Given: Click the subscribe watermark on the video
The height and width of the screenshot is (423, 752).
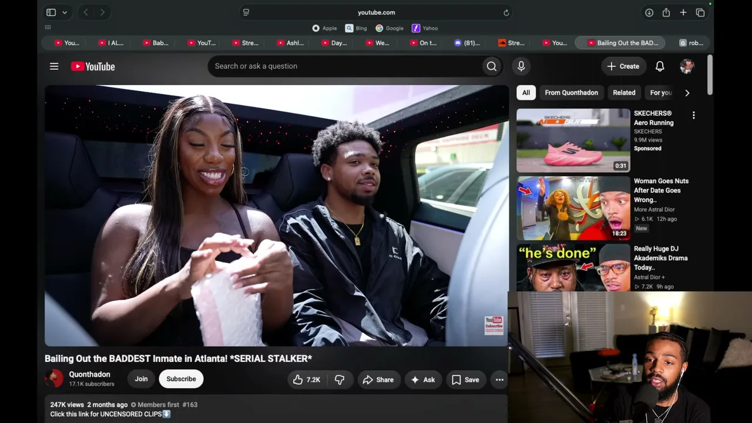Looking at the screenshot, I should coord(493,325).
